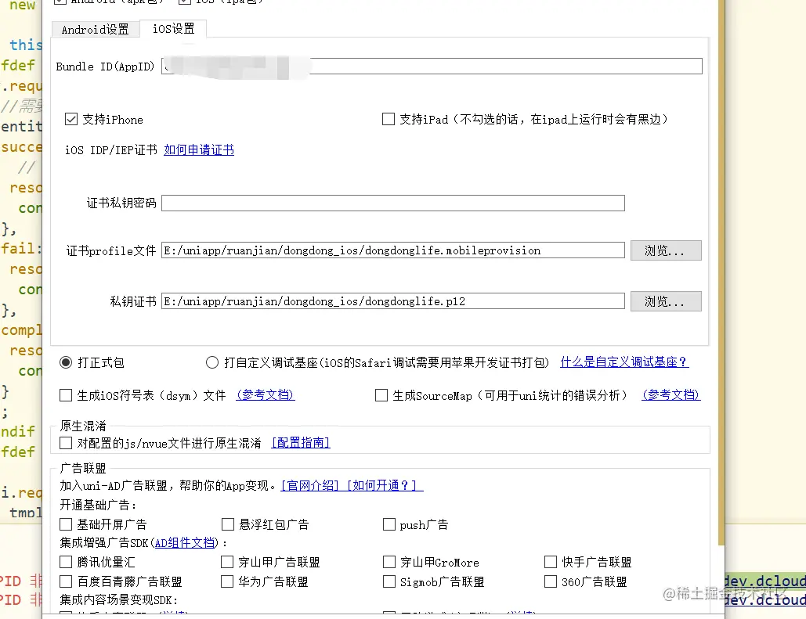Toggle the 支持iPhone checkbox
Screen dimensions: 806x619
[71, 120]
